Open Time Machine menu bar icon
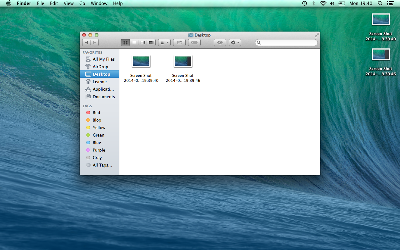This screenshot has width=400, height=250. point(304,3)
